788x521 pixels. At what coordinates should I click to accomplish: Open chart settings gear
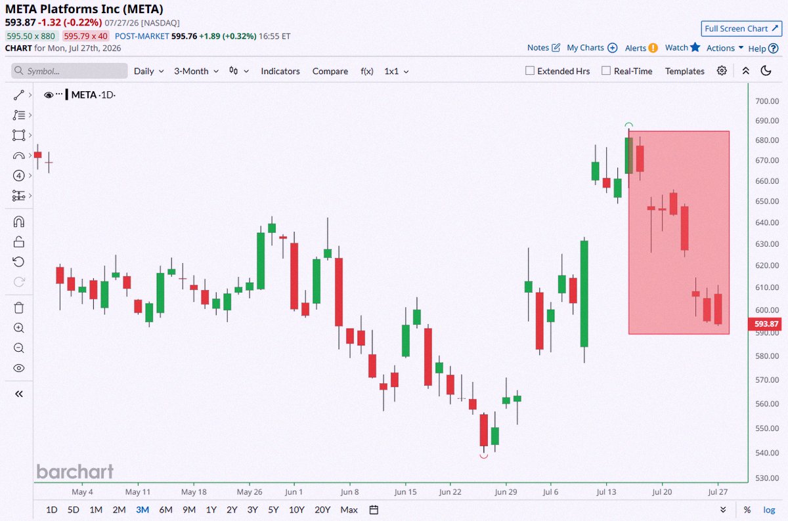pos(722,71)
